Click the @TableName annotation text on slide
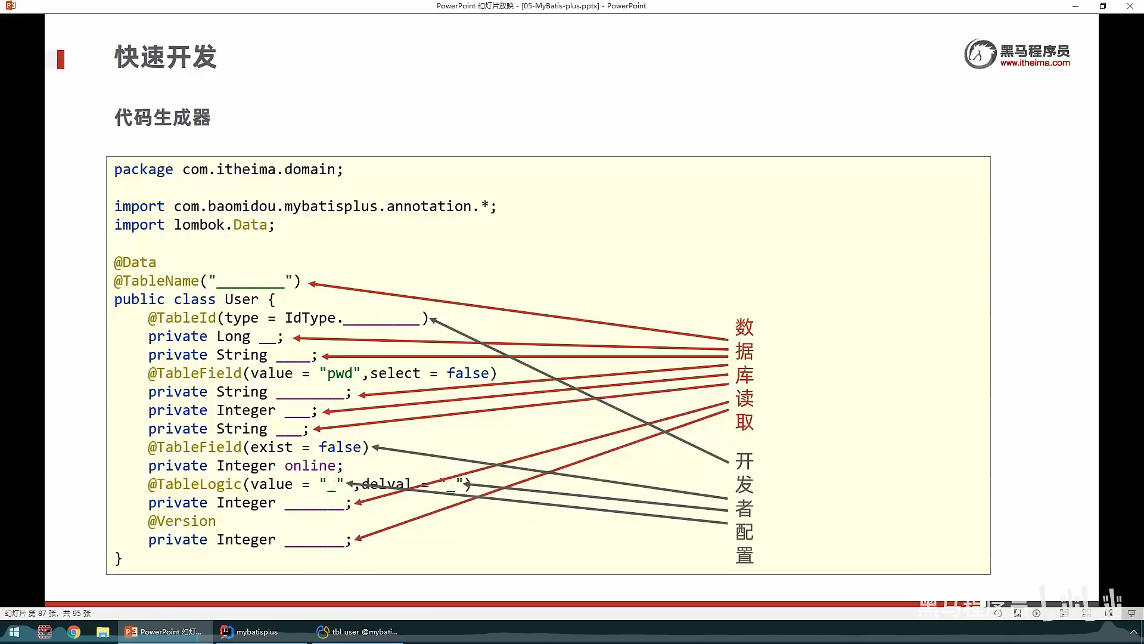Image resolution: width=1144 pixels, height=644 pixels. pos(157,281)
